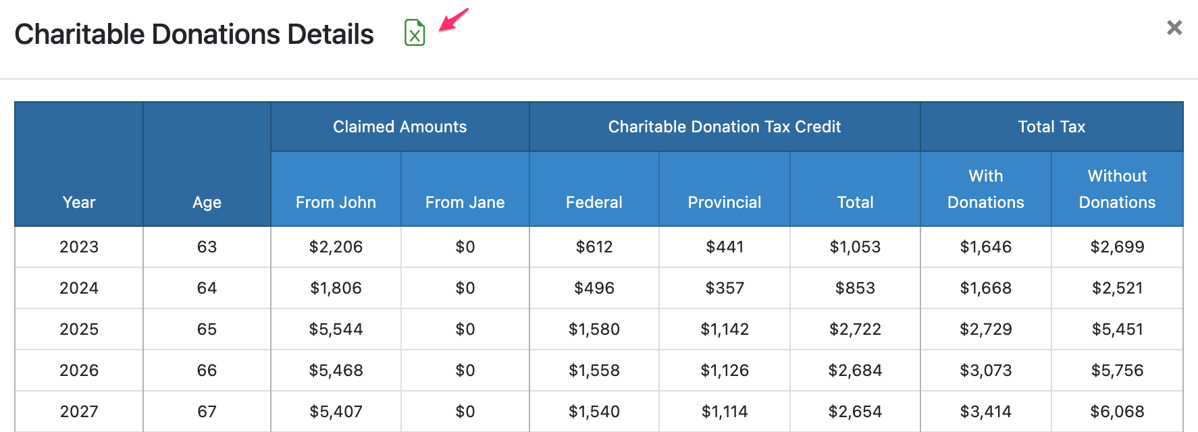Click the $6,068 without donations value
1198x432 pixels.
pyautogui.click(x=1117, y=411)
